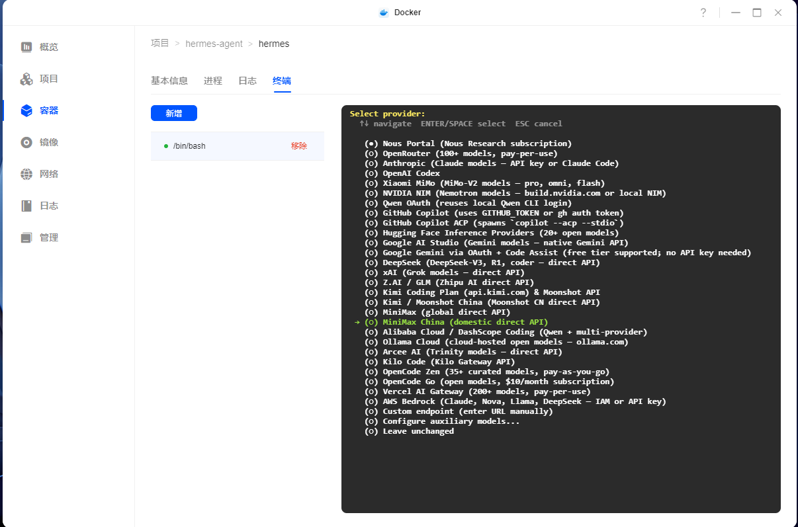Screen dimensions: 798x527
Task: Minimize the Docker window
Action: [x=735, y=13]
